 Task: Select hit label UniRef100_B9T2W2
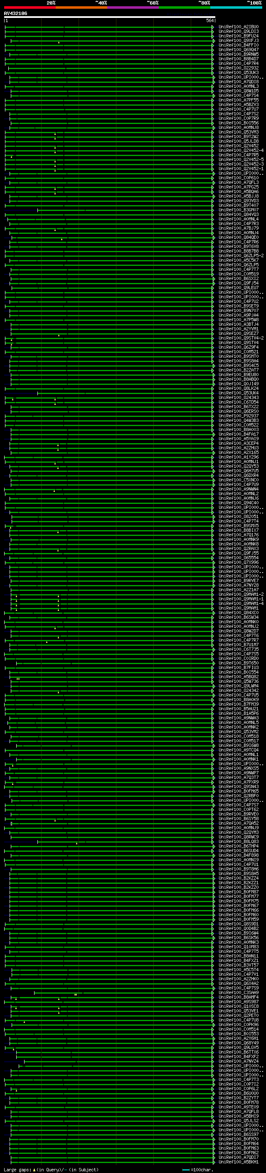tap(239, 136)
